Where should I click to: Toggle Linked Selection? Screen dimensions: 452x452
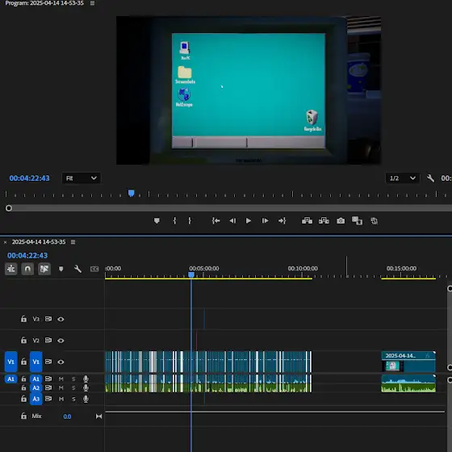(44, 269)
